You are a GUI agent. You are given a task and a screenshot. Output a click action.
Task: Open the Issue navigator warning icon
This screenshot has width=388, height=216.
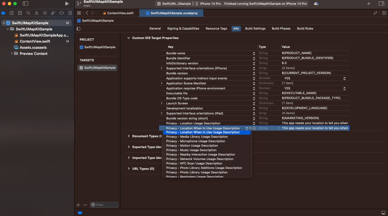[37, 13]
